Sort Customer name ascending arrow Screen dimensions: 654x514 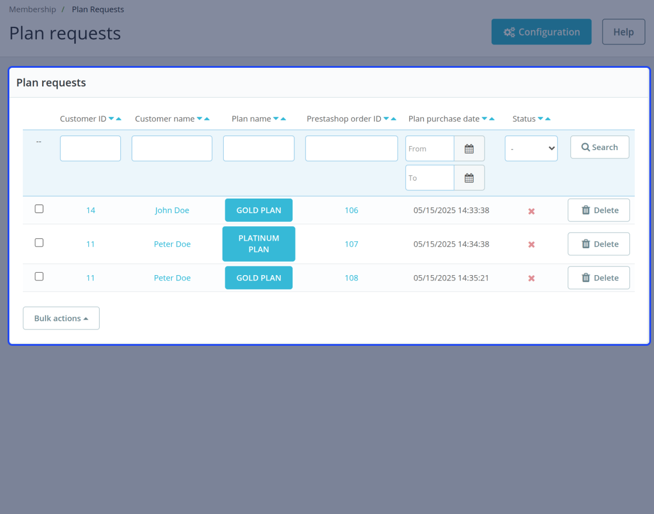(207, 119)
